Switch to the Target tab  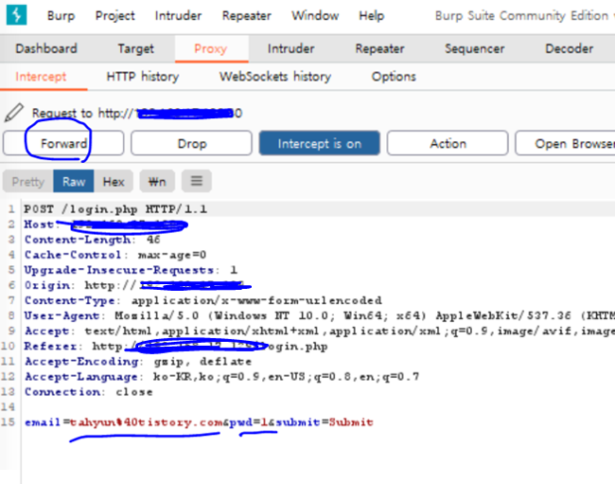(x=135, y=48)
